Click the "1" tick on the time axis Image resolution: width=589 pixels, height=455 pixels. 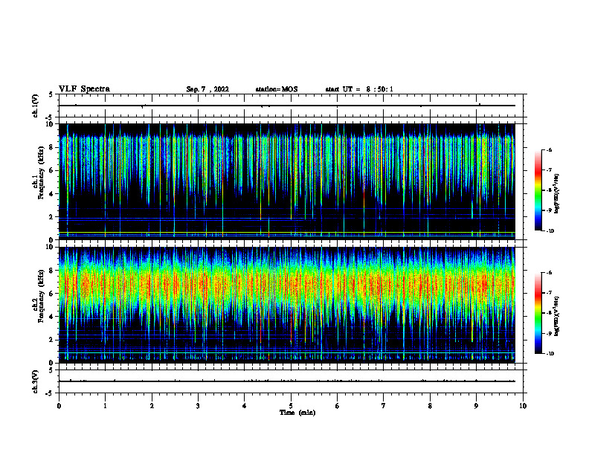(x=105, y=406)
